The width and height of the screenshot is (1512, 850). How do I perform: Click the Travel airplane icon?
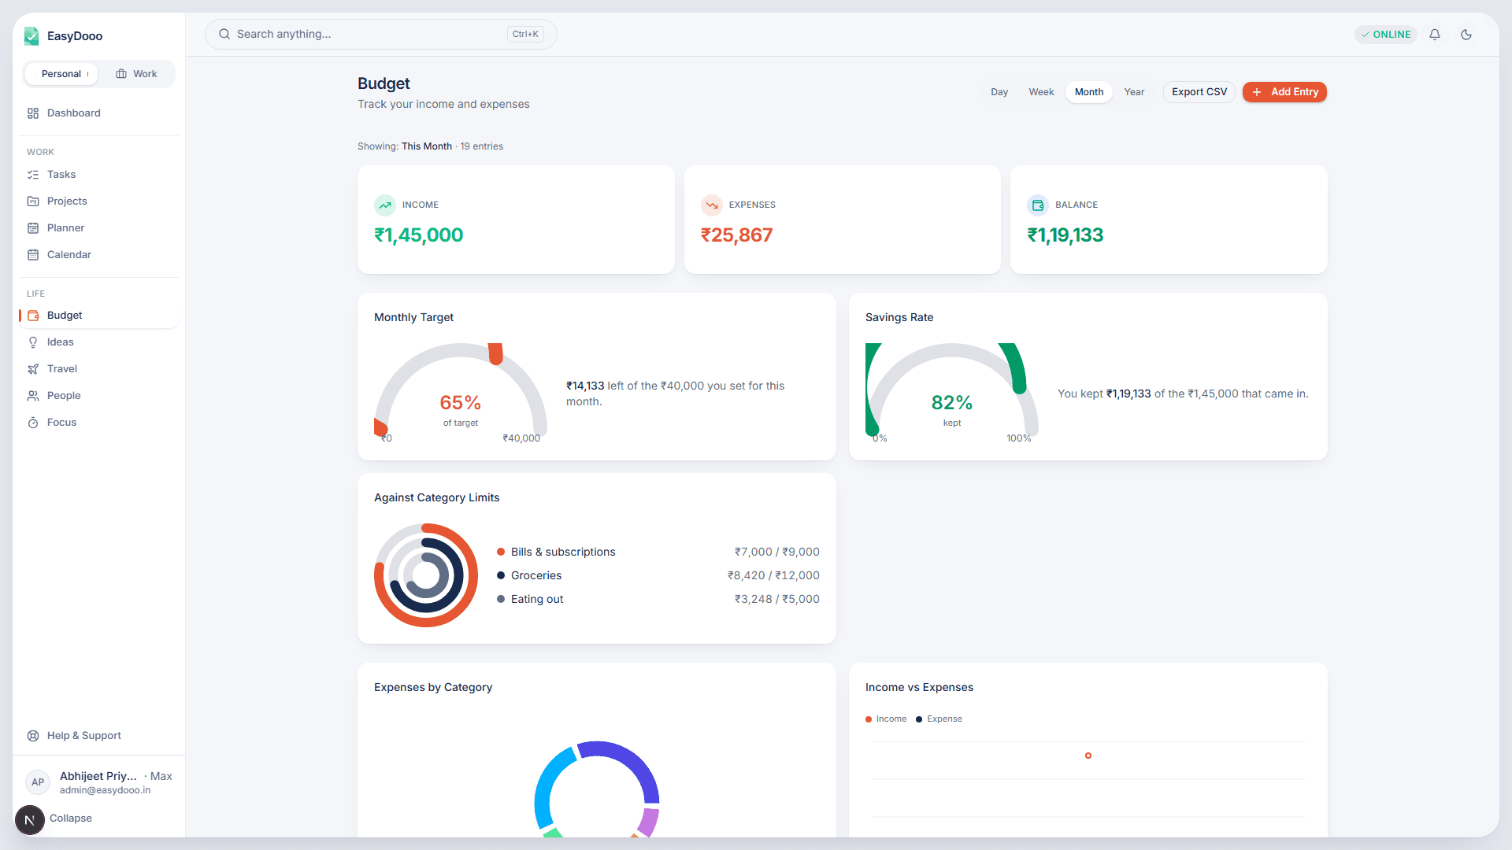33,369
